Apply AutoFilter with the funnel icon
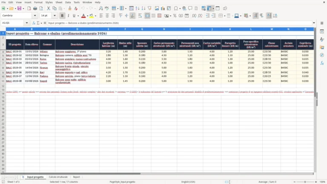327x184 pixels. coord(149,9)
